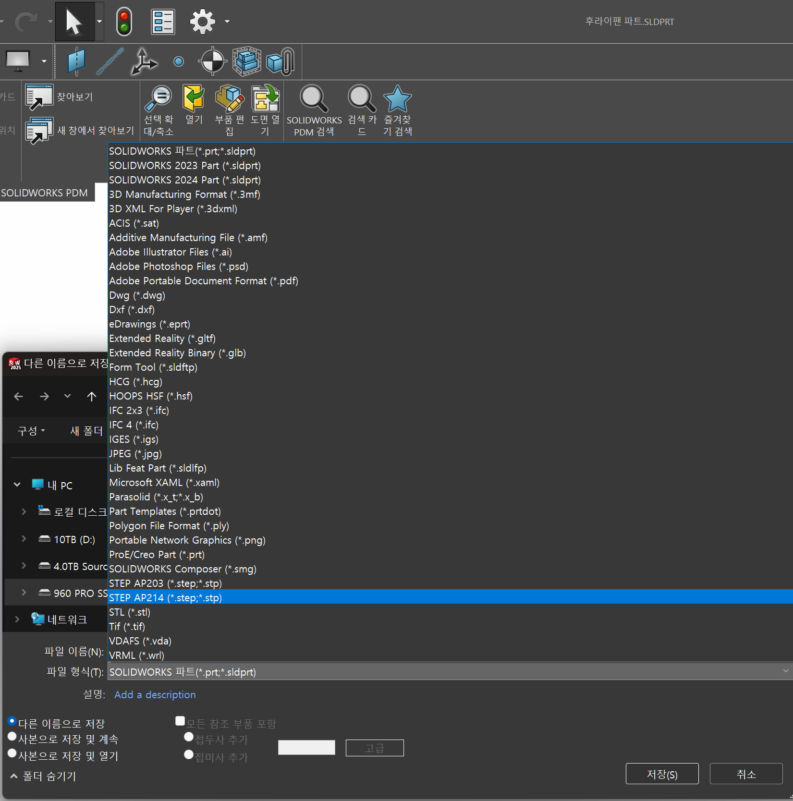The width and height of the screenshot is (793, 801).
Task: Choose STEP AP214 (*.step;*.stp) format
Action: 450,597
